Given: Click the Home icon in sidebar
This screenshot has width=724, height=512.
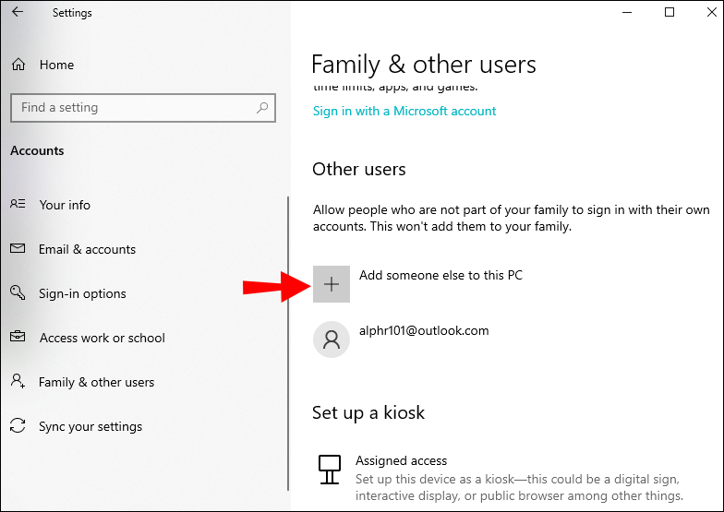Looking at the screenshot, I should pos(18,65).
